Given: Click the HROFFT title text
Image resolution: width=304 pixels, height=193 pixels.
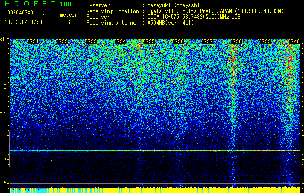Looking at the screenshot, I should coord(30,4).
